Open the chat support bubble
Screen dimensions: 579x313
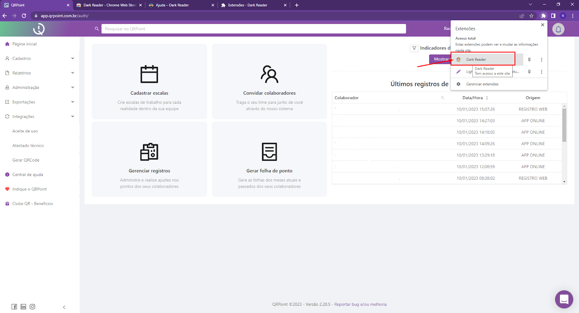(564, 299)
